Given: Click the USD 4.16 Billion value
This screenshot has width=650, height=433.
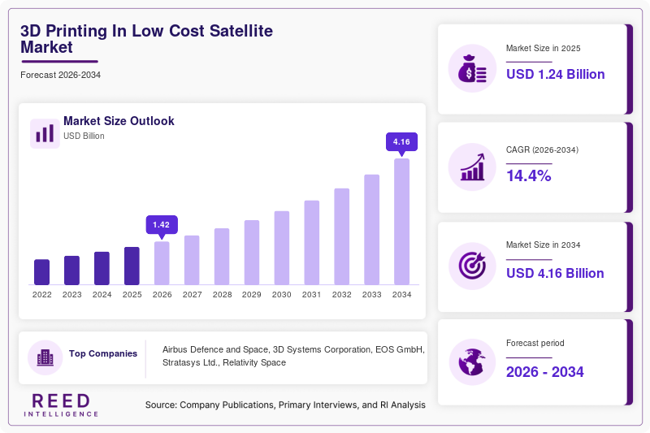Looking at the screenshot, I should (555, 273).
